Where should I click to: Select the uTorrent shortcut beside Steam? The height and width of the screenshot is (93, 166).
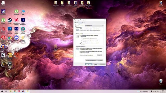pos(3,20)
